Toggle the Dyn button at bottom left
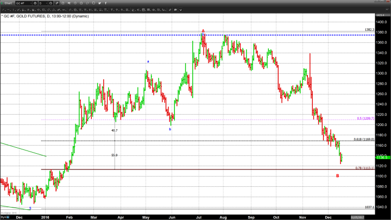 pos(3,217)
